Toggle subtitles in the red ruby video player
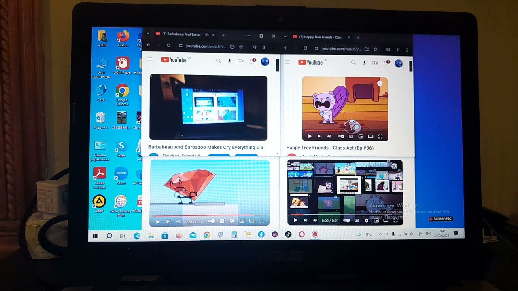Image resolution: width=518 pixels, height=291 pixels. click(x=222, y=221)
